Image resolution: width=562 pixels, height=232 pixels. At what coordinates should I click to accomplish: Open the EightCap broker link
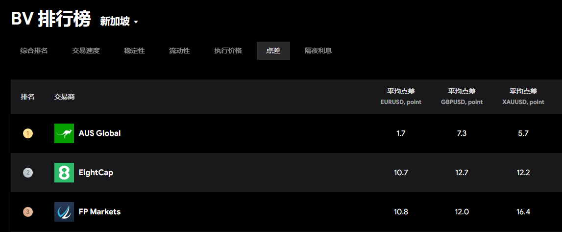pos(96,173)
